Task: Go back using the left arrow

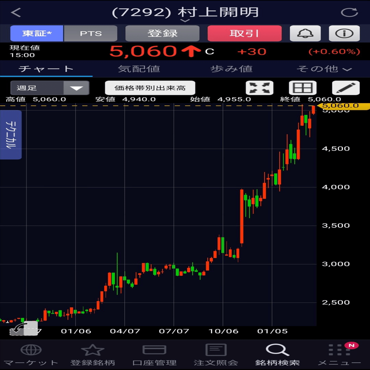Action: (16, 13)
